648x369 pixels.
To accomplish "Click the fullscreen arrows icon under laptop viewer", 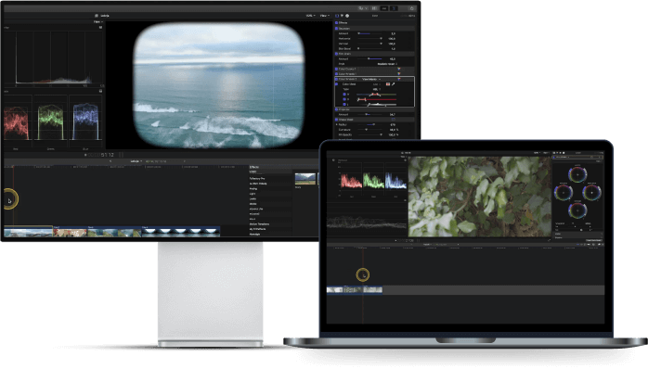I will coord(550,240).
